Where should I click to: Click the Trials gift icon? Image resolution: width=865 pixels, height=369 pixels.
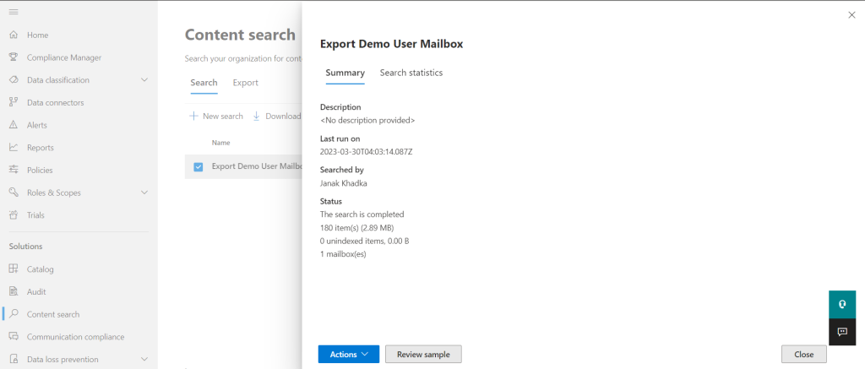click(14, 215)
